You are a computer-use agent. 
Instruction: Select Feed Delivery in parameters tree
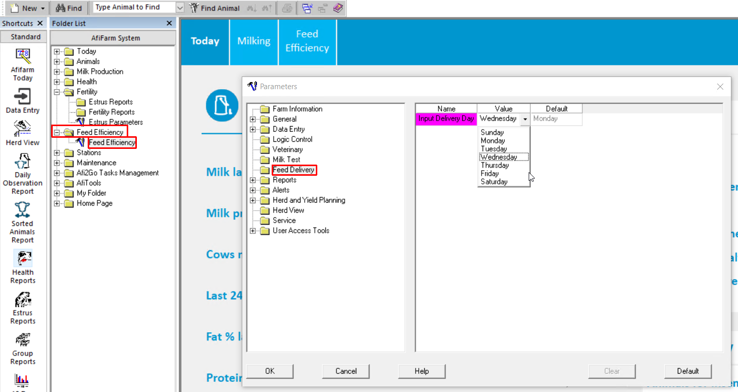tap(293, 170)
